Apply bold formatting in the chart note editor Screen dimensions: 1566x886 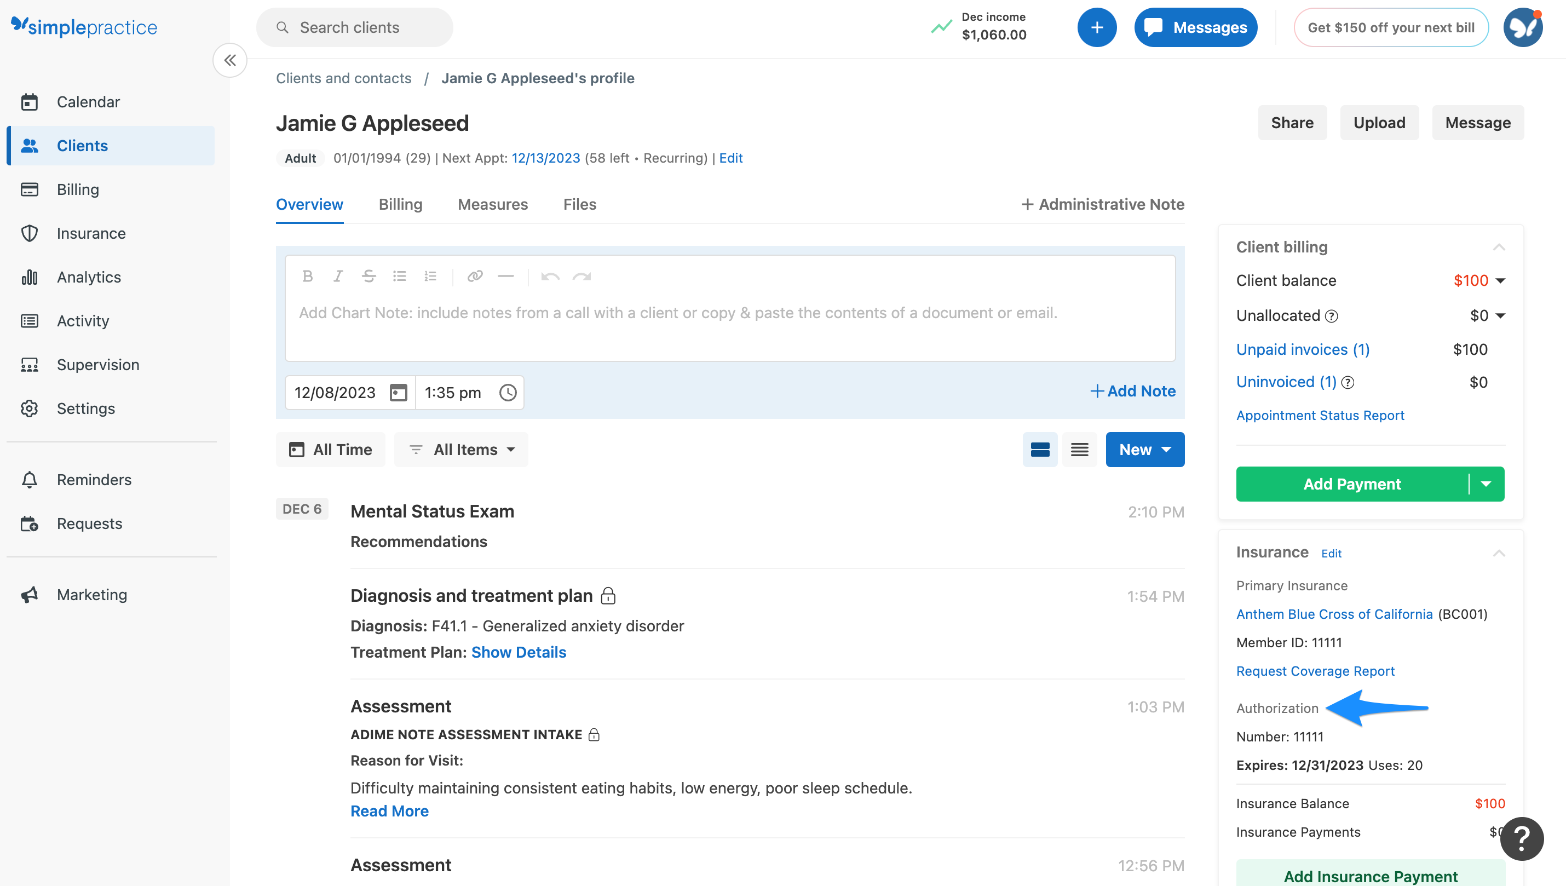point(307,275)
